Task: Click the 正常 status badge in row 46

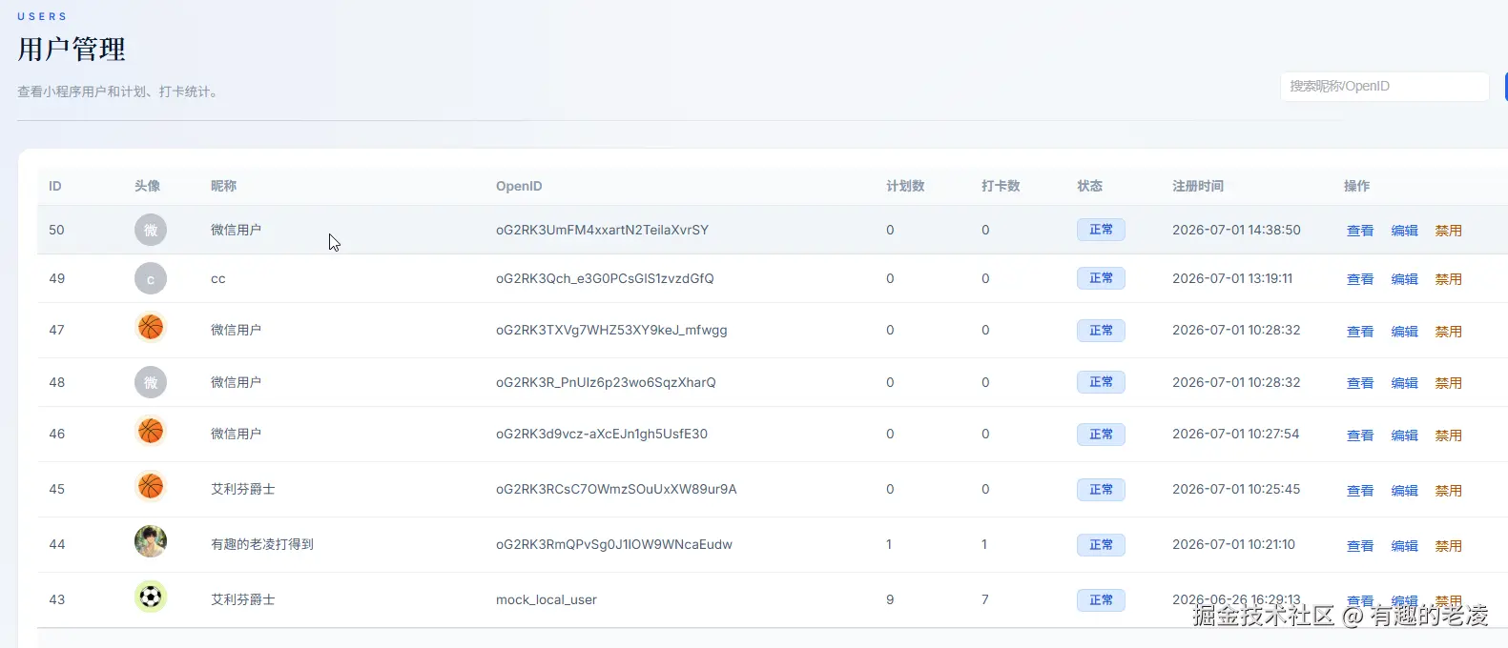Action: (1101, 435)
